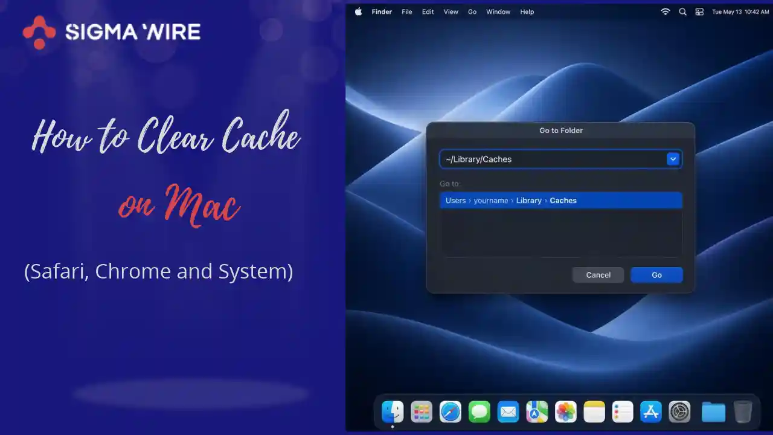Open Spotlight search icon
The height and width of the screenshot is (435, 773).
[682, 11]
